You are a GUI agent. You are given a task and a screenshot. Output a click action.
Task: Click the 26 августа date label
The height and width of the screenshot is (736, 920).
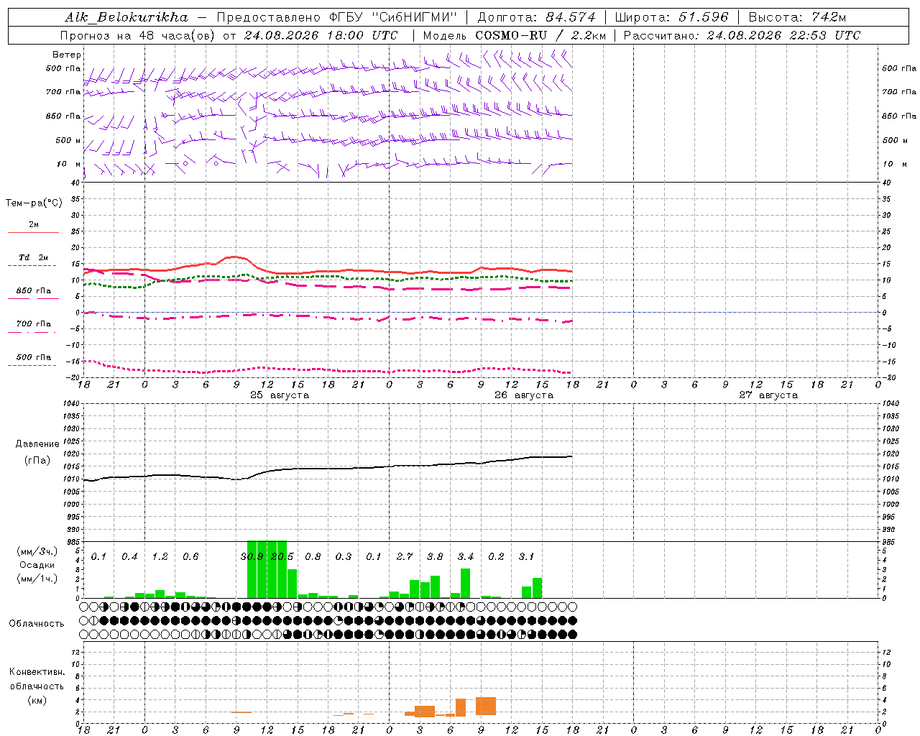coord(524,395)
